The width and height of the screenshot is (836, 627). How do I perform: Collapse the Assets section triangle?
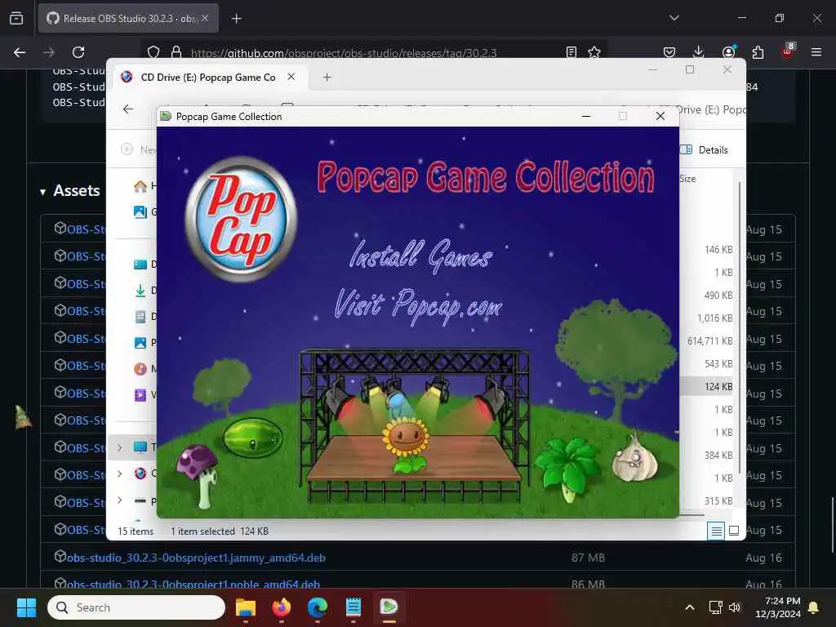click(x=42, y=192)
